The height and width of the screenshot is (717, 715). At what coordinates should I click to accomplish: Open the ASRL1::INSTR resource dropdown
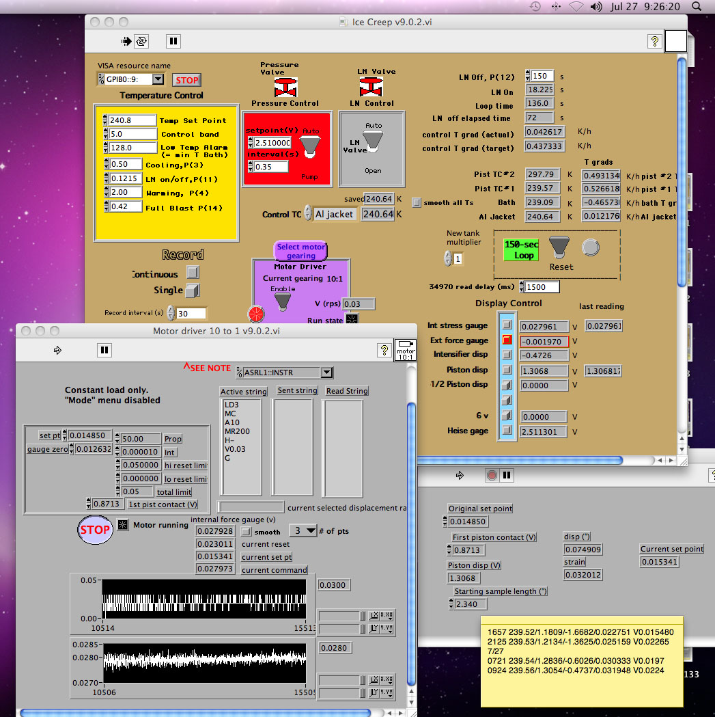click(326, 373)
